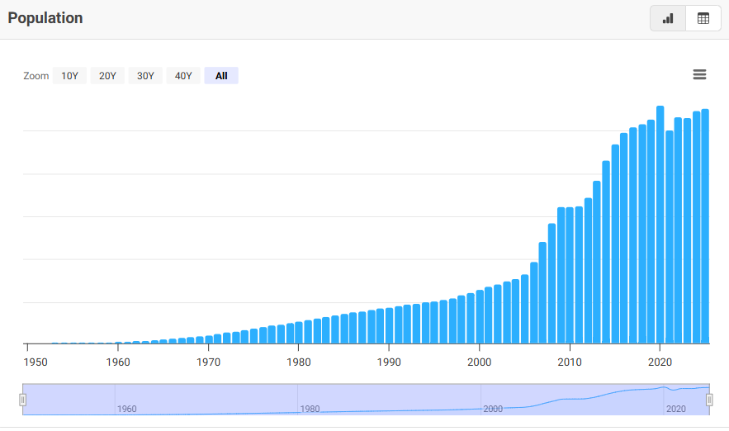
Task: Click the 1960 axis label
Action: coord(118,362)
